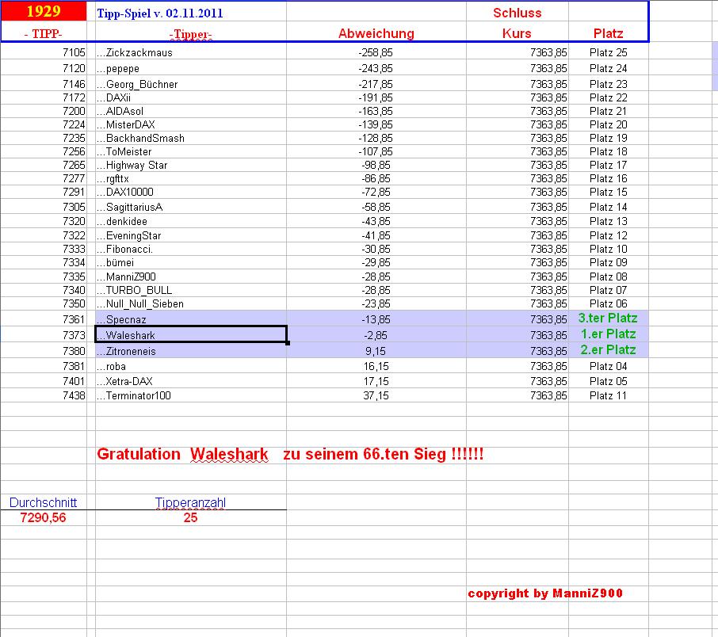
Task: Select the - TIPP- header cell
Action: (x=44, y=33)
